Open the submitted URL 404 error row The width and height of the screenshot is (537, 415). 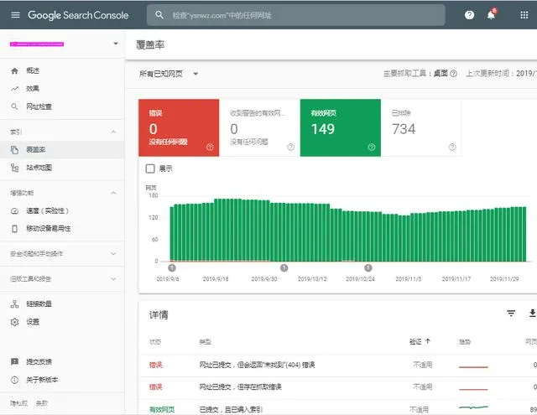[337, 365]
